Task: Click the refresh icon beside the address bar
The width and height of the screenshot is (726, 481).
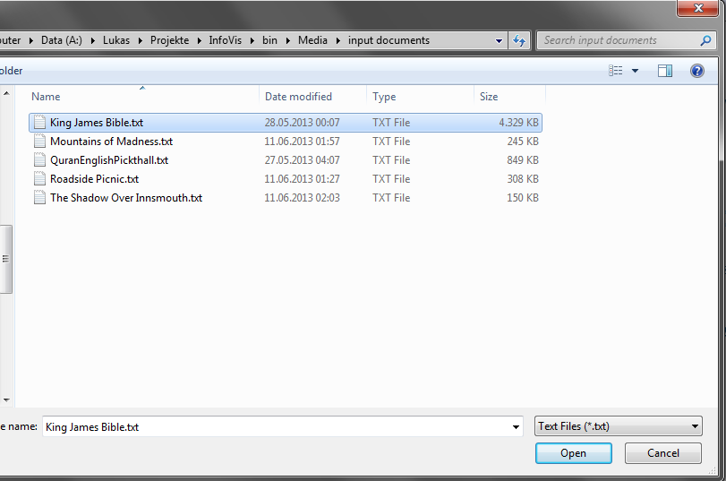Action: click(x=519, y=41)
